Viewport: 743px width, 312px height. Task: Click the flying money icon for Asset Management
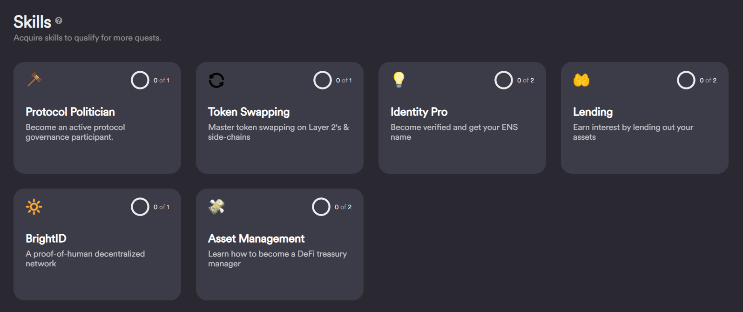[x=216, y=206]
